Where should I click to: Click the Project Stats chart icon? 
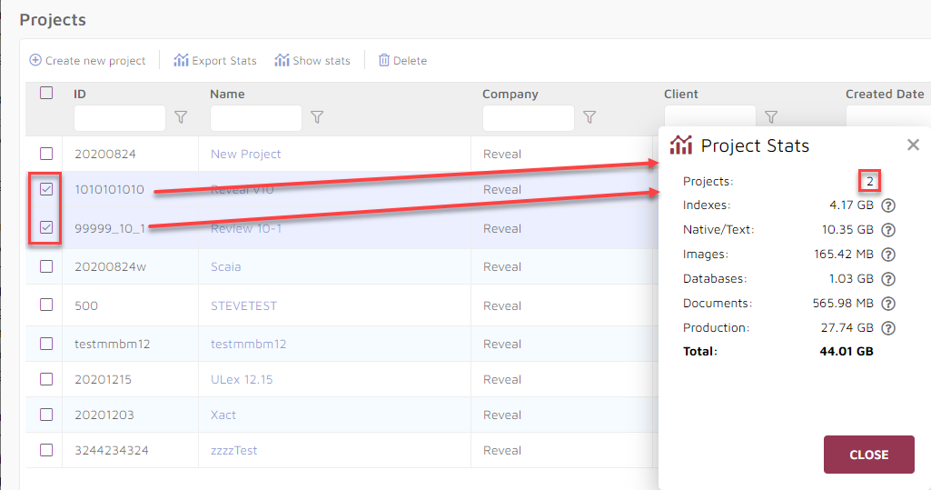click(x=681, y=145)
